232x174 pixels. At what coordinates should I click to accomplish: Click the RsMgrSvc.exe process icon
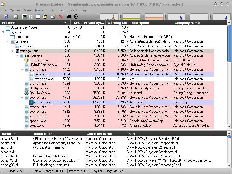tap(27, 88)
